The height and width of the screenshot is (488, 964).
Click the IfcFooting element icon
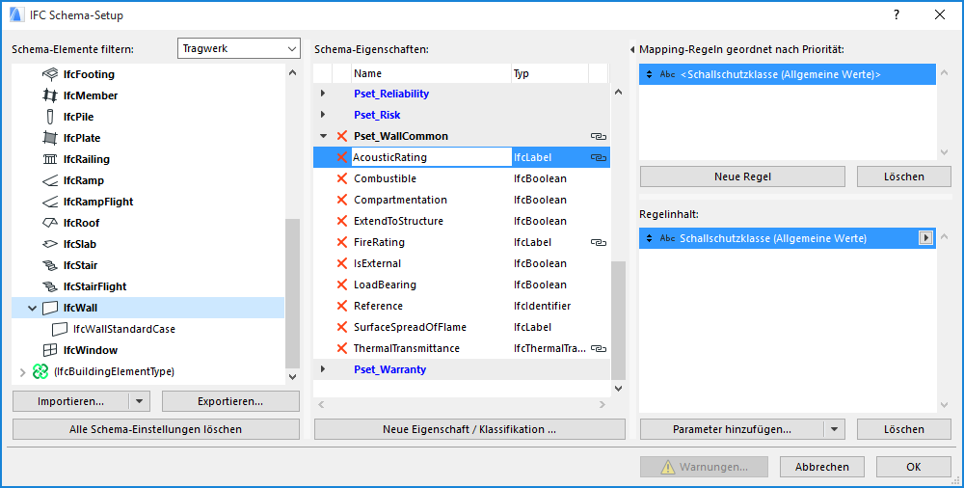(x=51, y=74)
